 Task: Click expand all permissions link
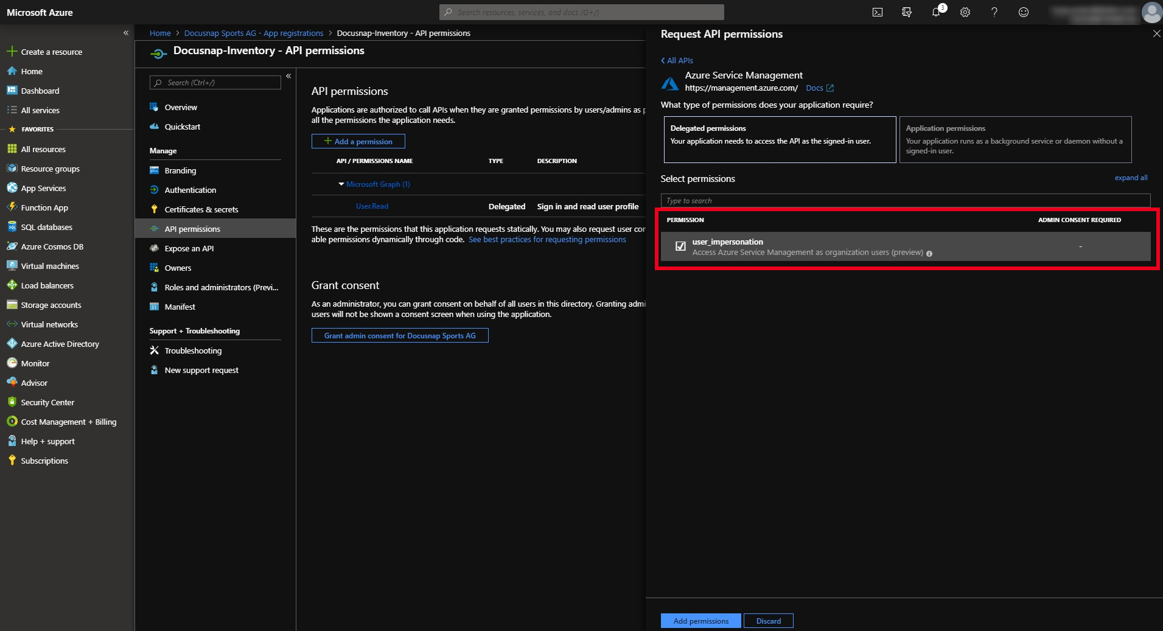(1131, 178)
